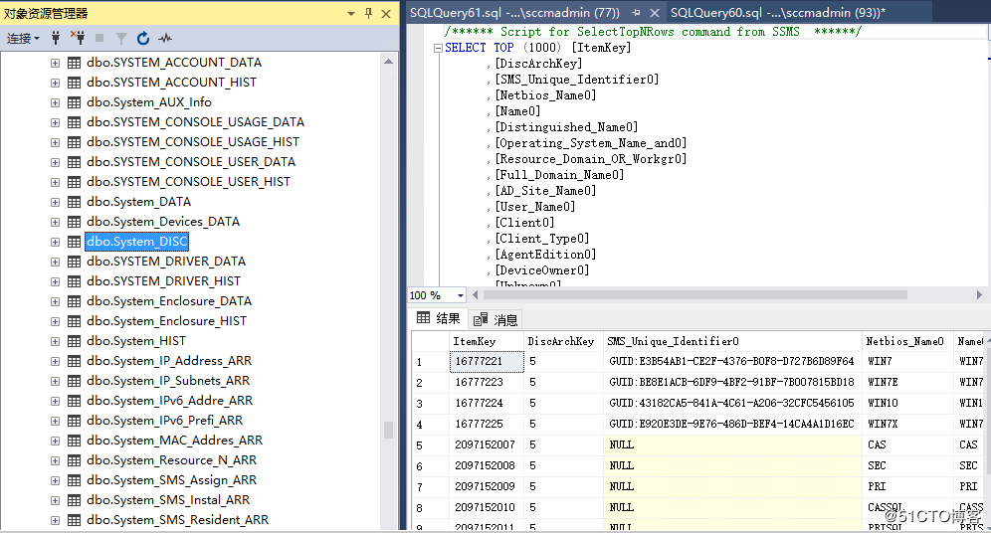The image size is (991, 533).
Task: Expand dbo.SYSTEM_CONSOLE_USAGE_DATA node
Action: point(55,122)
